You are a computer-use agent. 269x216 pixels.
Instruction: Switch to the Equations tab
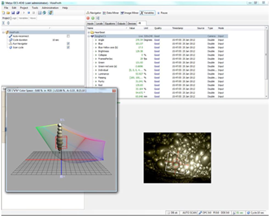click(110, 24)
